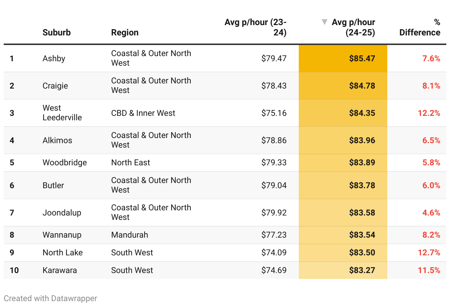This screenshot has height=307, width=450.
Task: Open the Created with Datawrapper link
Action: click(x=51, y=298)
